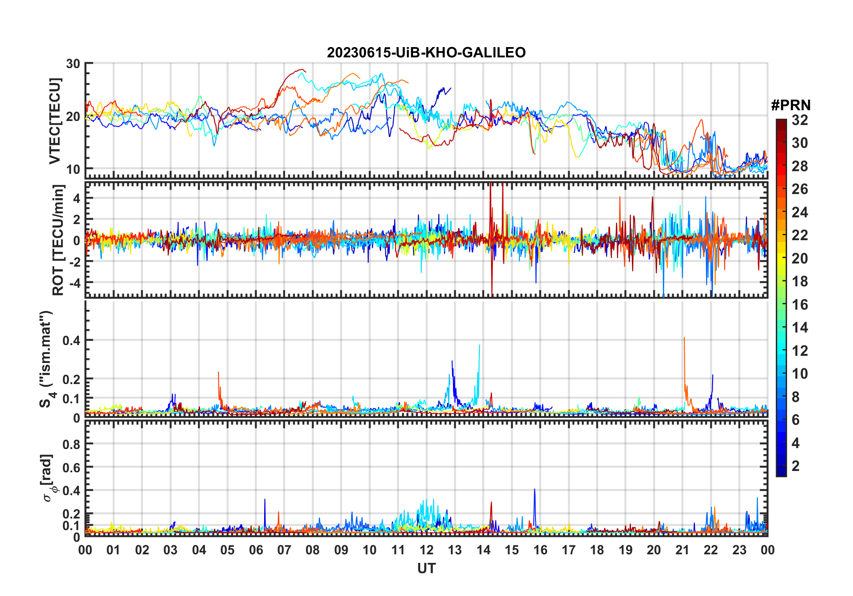Click the ROT [TECU/min] y-axis label

pyautogui.click(x=58, y=240)
